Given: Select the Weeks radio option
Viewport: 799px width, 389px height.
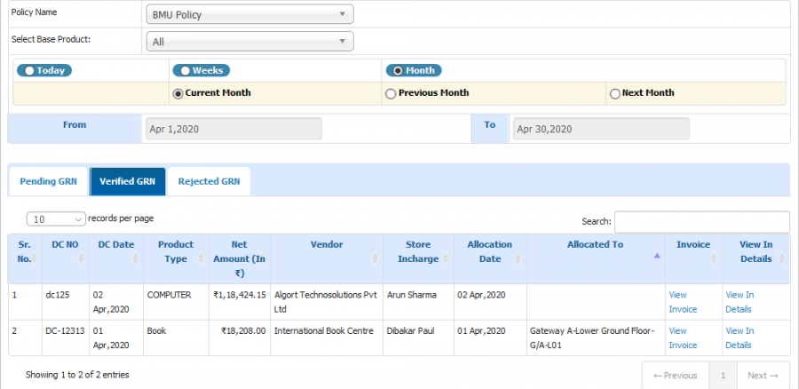Looking at the screenshot, I should coord(185,71).
